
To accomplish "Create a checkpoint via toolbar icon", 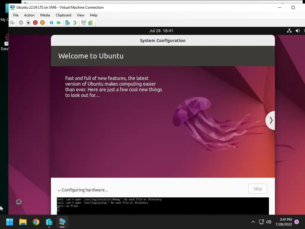I will pyautogui.click(x=68, y=23).
